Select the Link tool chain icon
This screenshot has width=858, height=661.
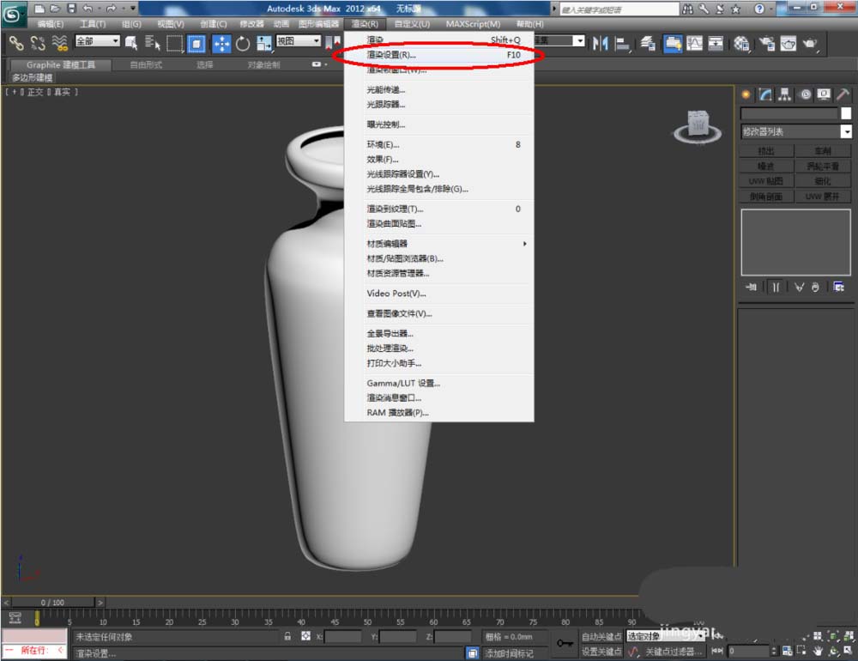15,43
